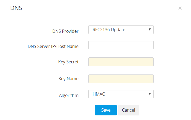Click the arrow on the DNS Provider dropdown
This screenshot has height=120, width=191.
[x=149, y=30]
